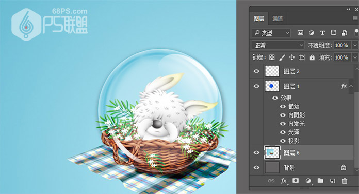Hide layer 图层 1
The width and height of the screenshot is (359, 194).
click(256, 86)
